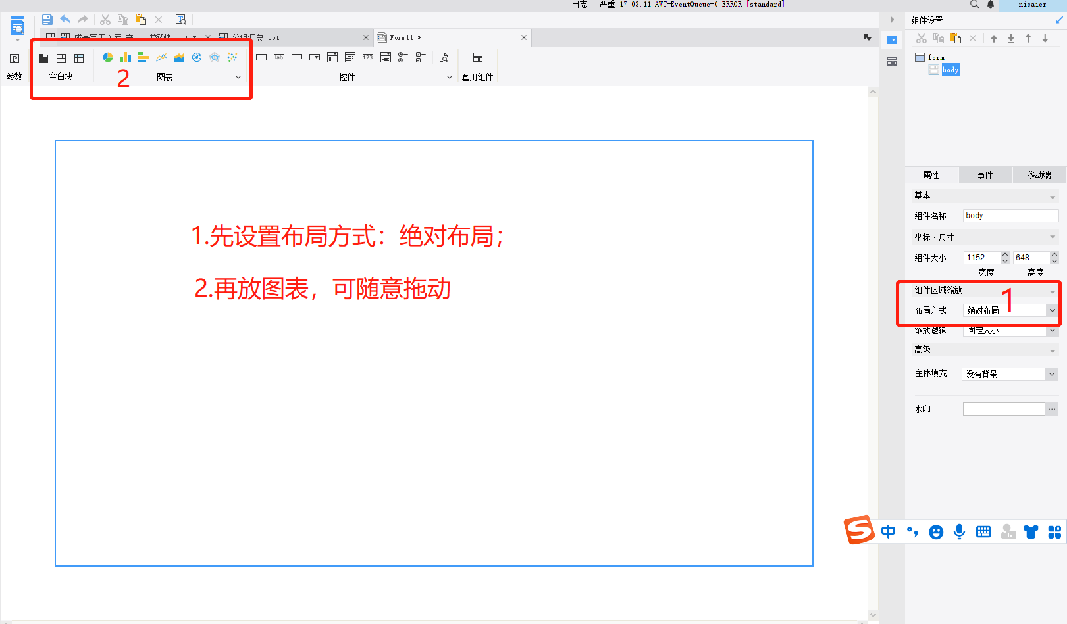The image size is (1067, 624).
Task: Select the body node in component tree
Action: click(945, 70)
